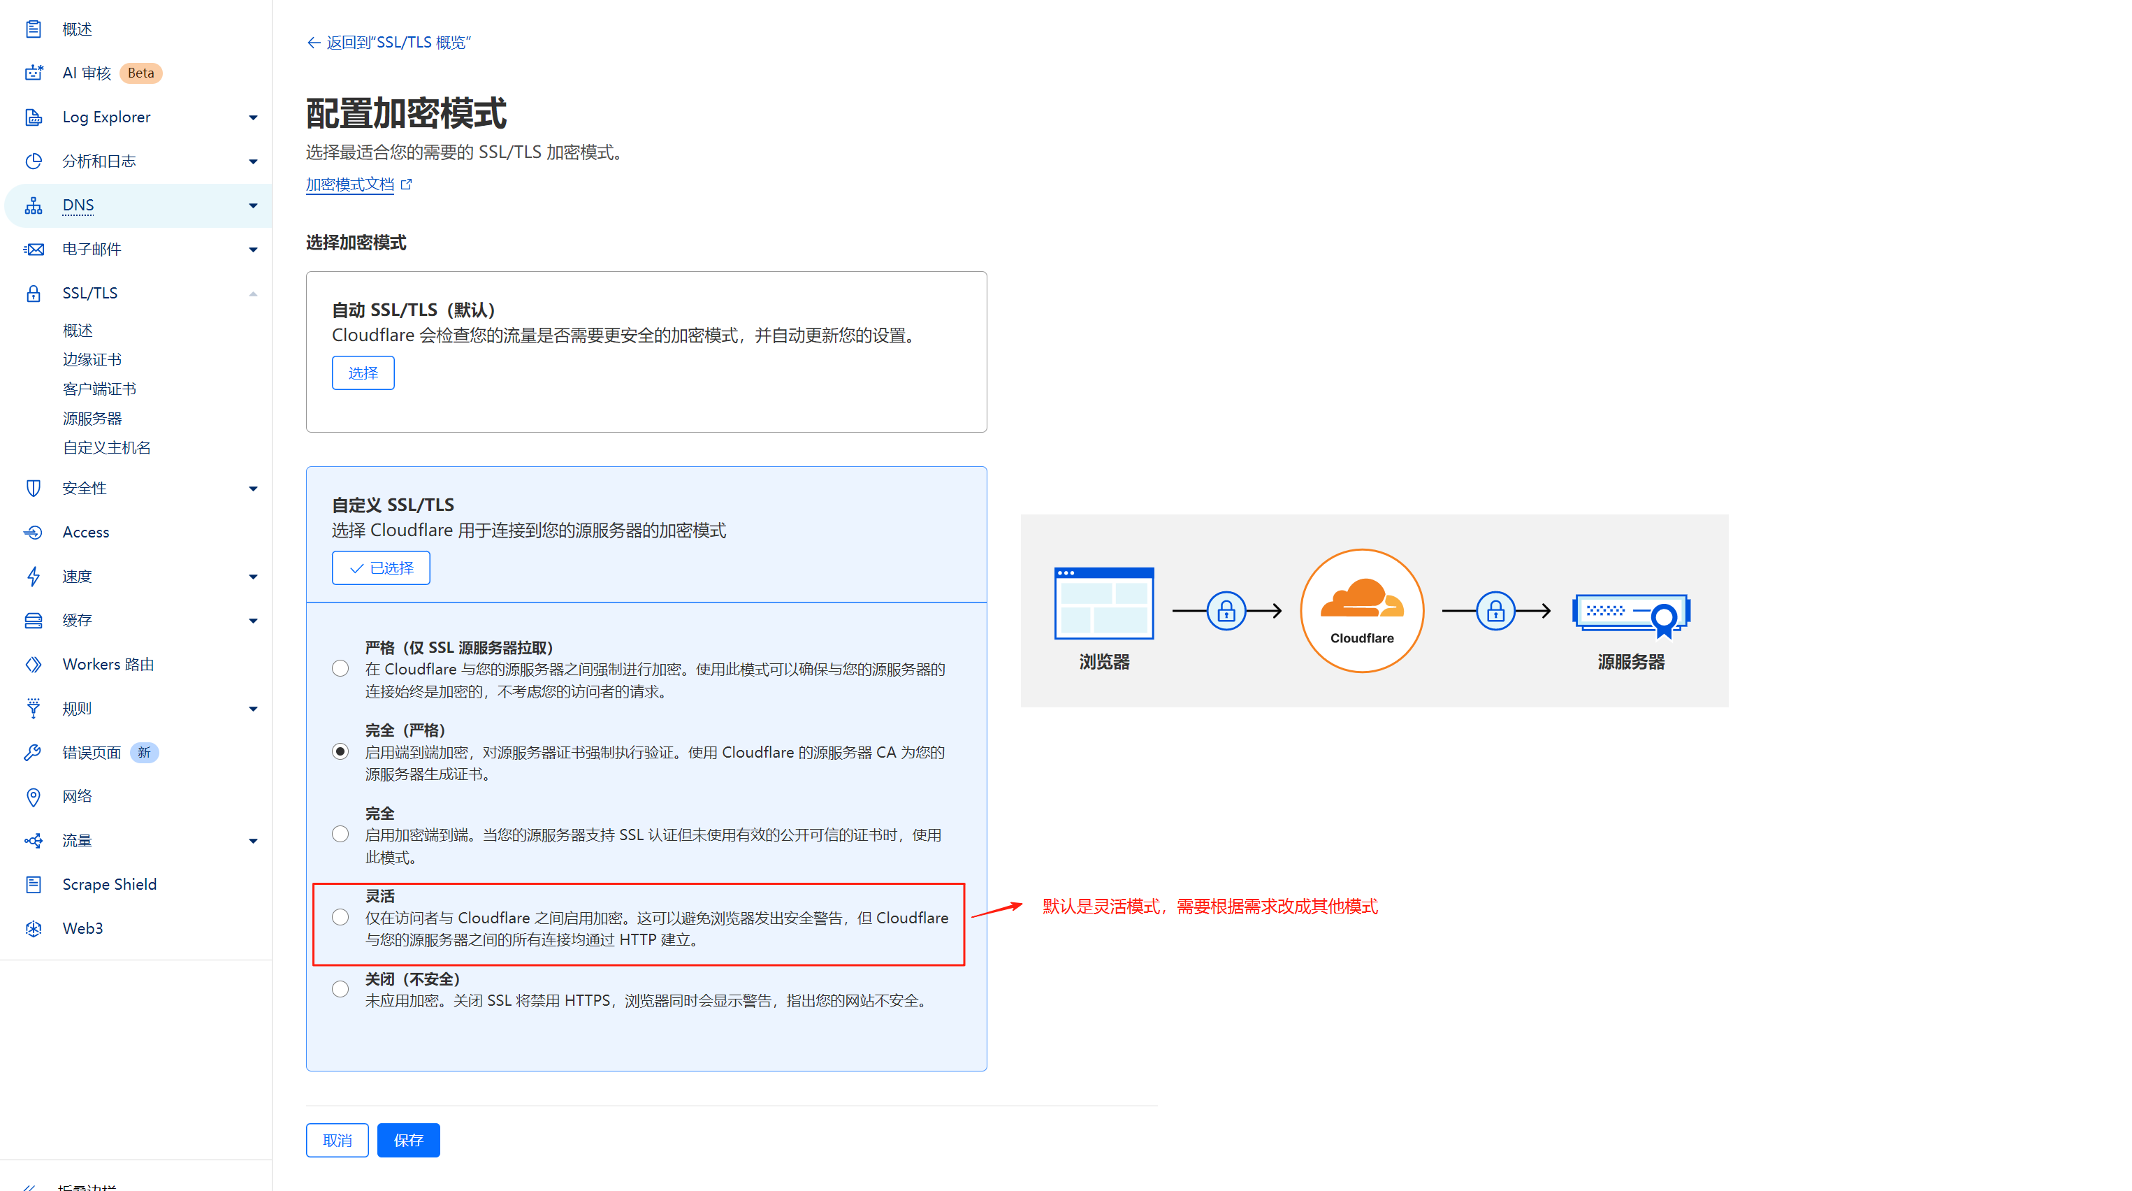
Task: Expand the DNS menu arrow
Action: (x=253, y=205)
